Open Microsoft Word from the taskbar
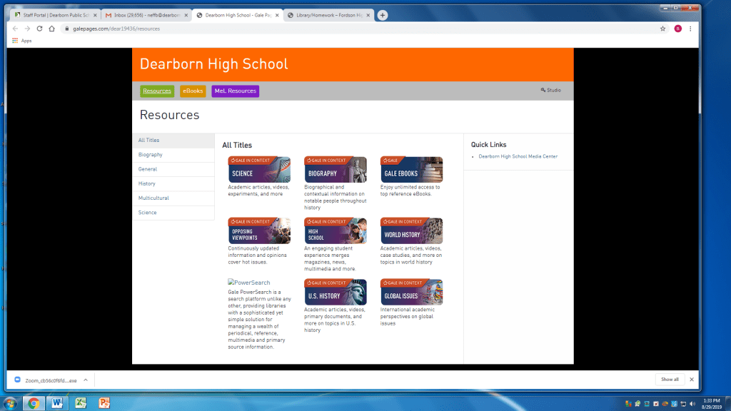This screenshot has width=731, height=411. coord(57,403)
